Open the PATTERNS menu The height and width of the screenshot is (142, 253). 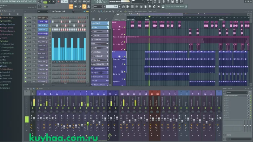12,1
